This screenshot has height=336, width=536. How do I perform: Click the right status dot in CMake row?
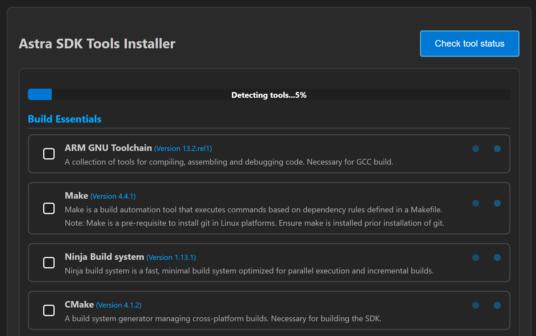[x=497, y=305]
